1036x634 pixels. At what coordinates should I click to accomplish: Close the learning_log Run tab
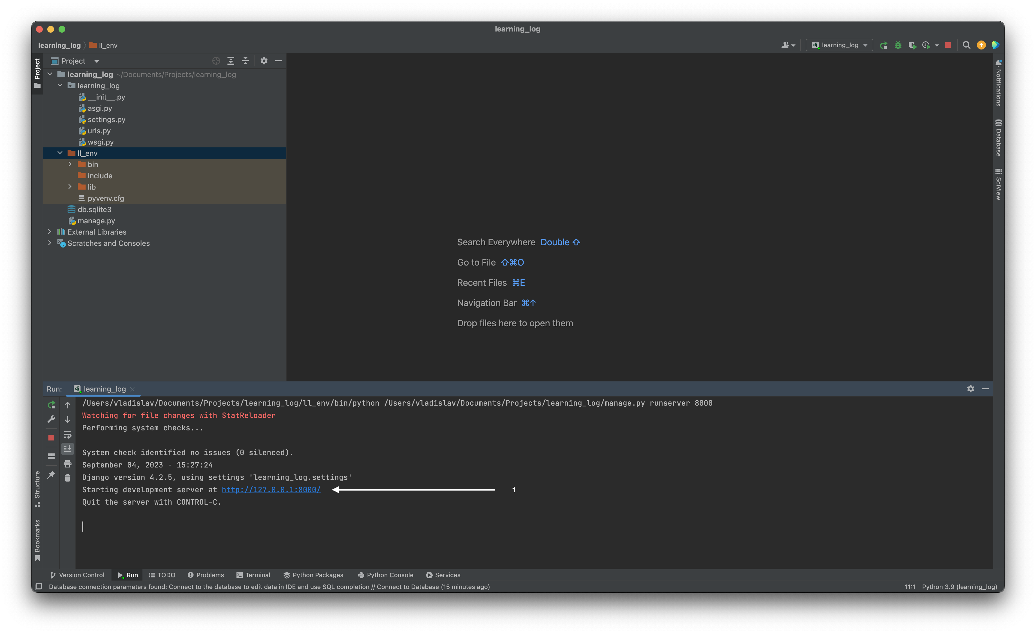point(132,389)
